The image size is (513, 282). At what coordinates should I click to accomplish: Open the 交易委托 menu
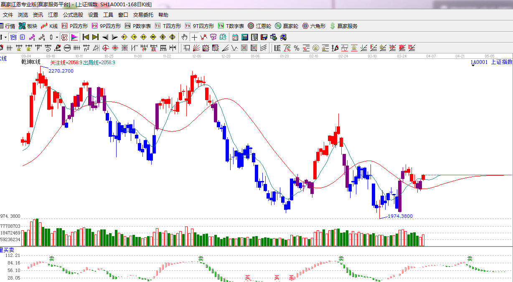coord(143,15)
